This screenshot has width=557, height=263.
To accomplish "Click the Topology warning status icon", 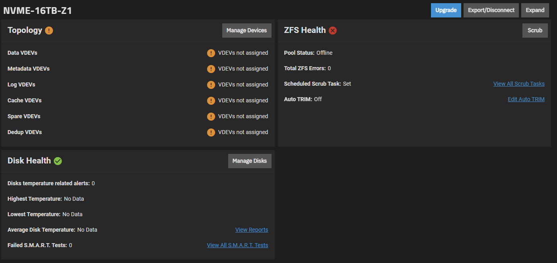I will 49,31.
